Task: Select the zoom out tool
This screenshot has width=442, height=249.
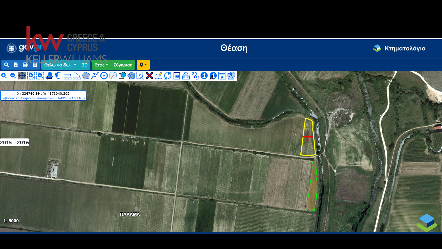Action: click(x=13, y=76)
